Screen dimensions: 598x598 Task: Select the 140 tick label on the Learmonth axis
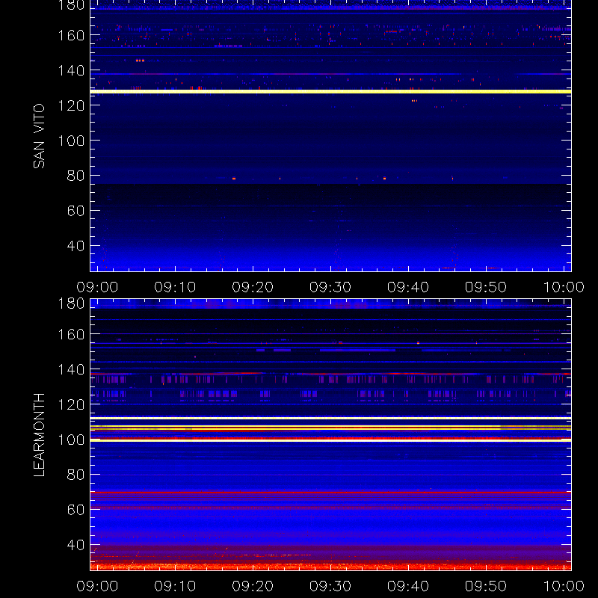click(x=71, y=369)
